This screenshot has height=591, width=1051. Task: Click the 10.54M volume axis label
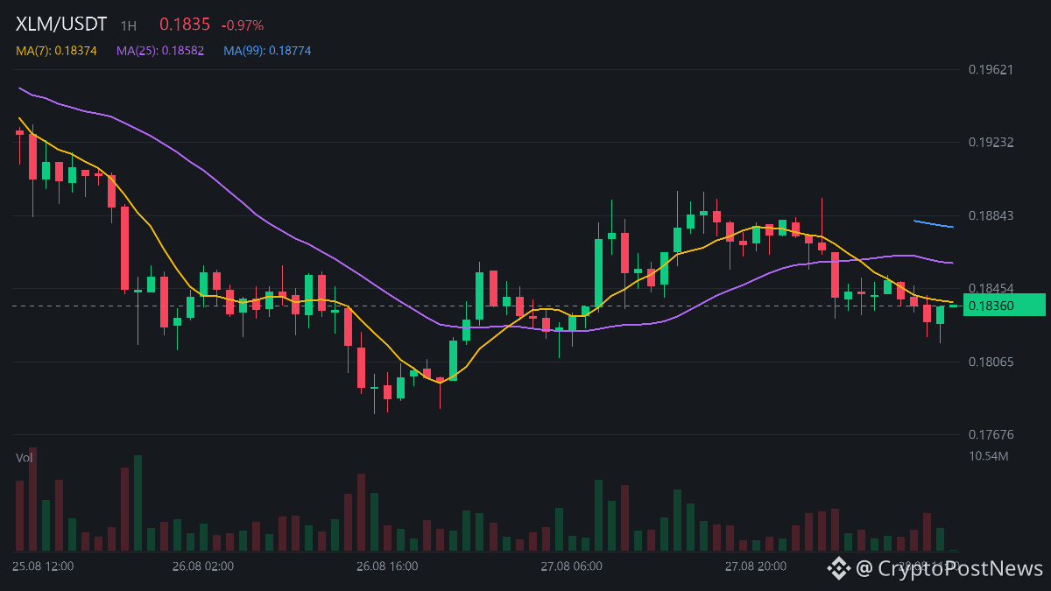(x=989, y=456)
